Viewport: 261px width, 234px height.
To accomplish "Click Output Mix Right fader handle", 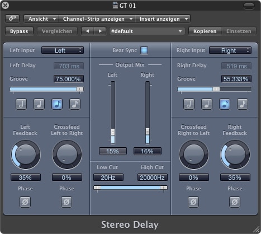I will click(148, 132).
